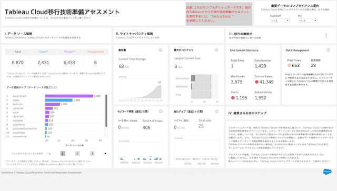Screen dimensions: 337x191
Task: Click the purple excel-direct bar
Action: click(x=69, y=96)
